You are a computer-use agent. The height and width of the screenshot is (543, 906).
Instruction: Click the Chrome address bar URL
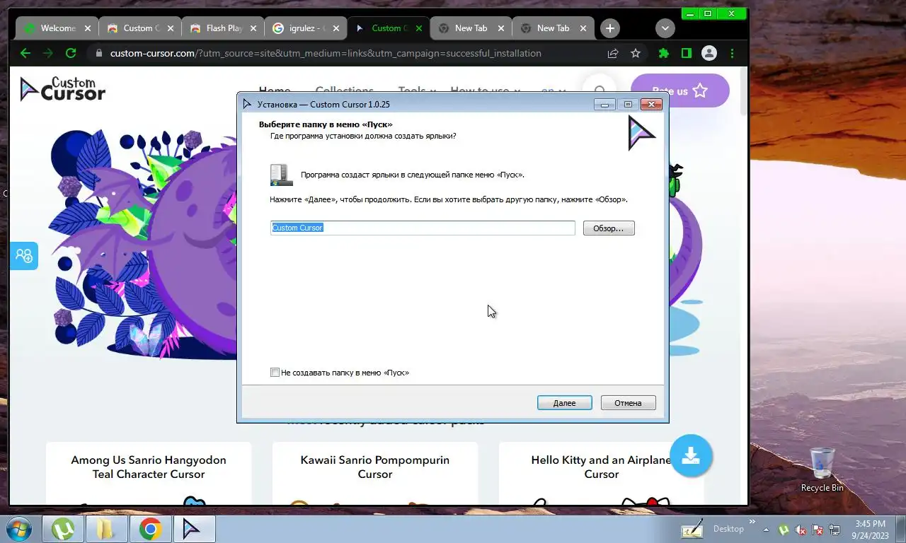[326, 53]
